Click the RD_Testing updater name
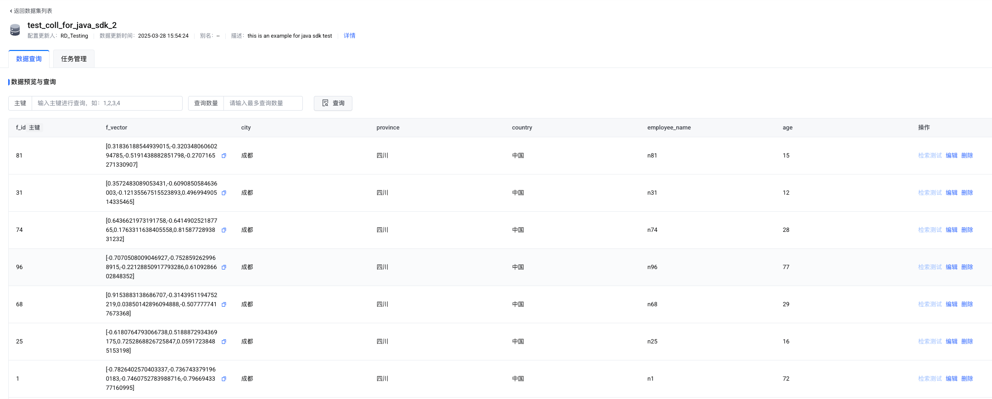The height and width of the screenshot is (399, 992). coord(74,36)
